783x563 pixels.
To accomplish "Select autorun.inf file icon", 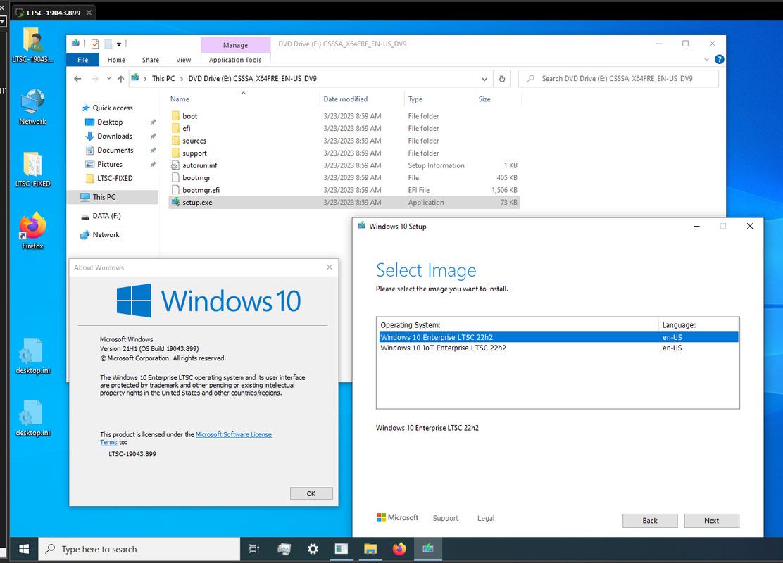I will point(175,165).
